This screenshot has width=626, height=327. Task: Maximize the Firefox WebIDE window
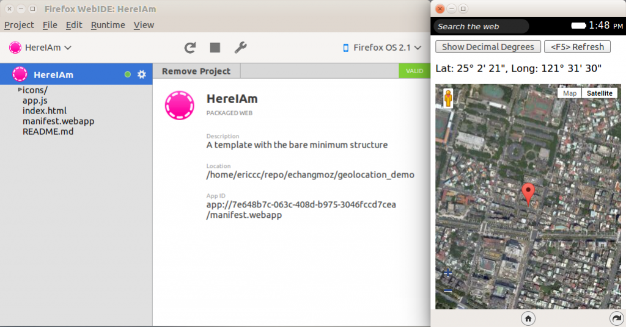click(33, 9)
